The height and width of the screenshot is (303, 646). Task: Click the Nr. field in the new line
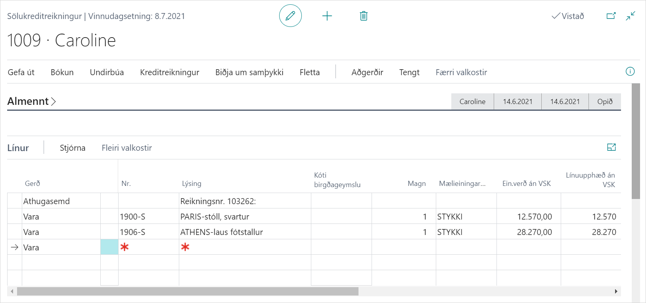click(149, 247)
